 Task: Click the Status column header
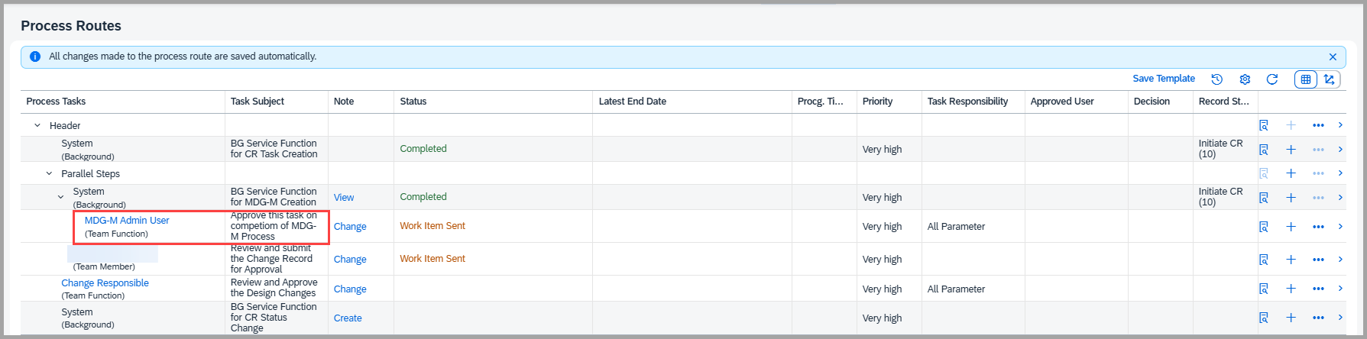[x=413, y=102]
